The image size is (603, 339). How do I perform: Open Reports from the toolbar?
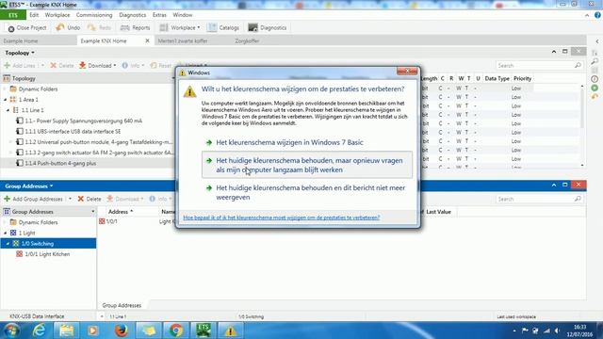coord(135,27)
